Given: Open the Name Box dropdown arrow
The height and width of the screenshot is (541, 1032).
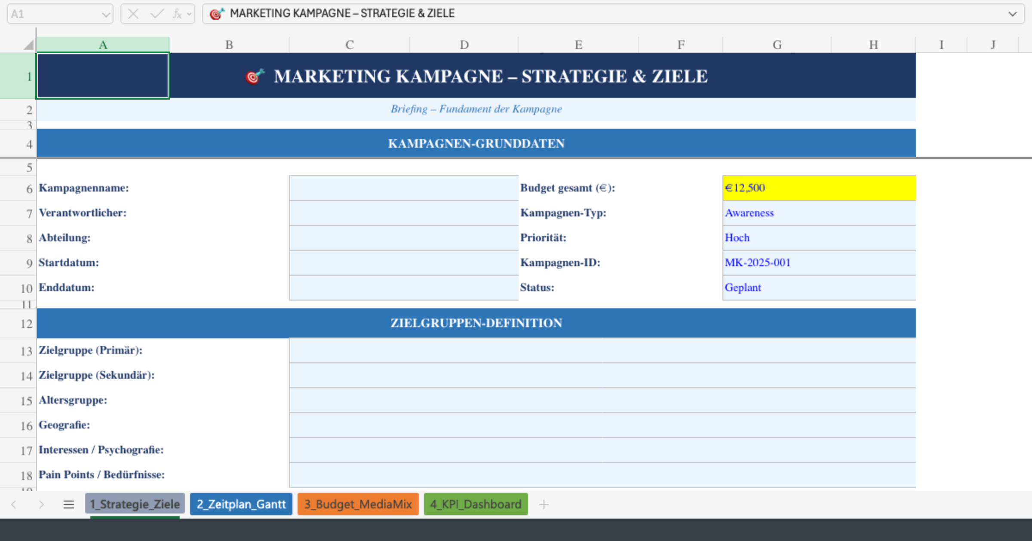Looking at the screenshot, I should tap(106, 15).
